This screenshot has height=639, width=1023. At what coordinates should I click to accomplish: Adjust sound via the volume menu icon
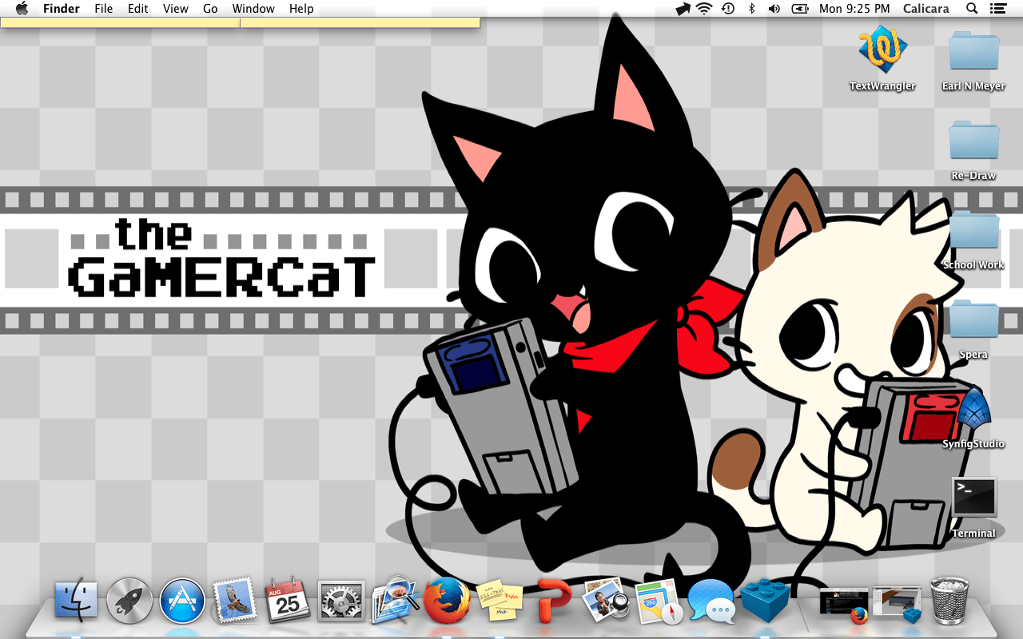pos(773,9)
